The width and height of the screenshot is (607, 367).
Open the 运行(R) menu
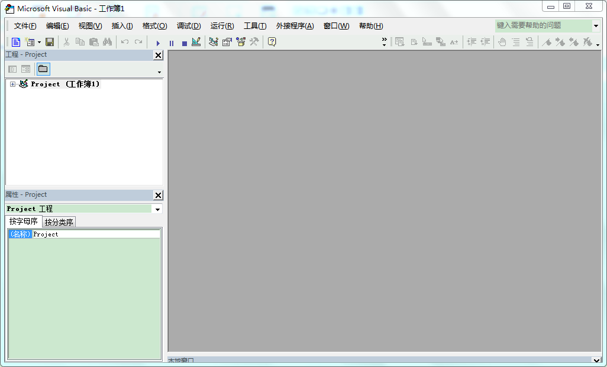coord(222,26)
